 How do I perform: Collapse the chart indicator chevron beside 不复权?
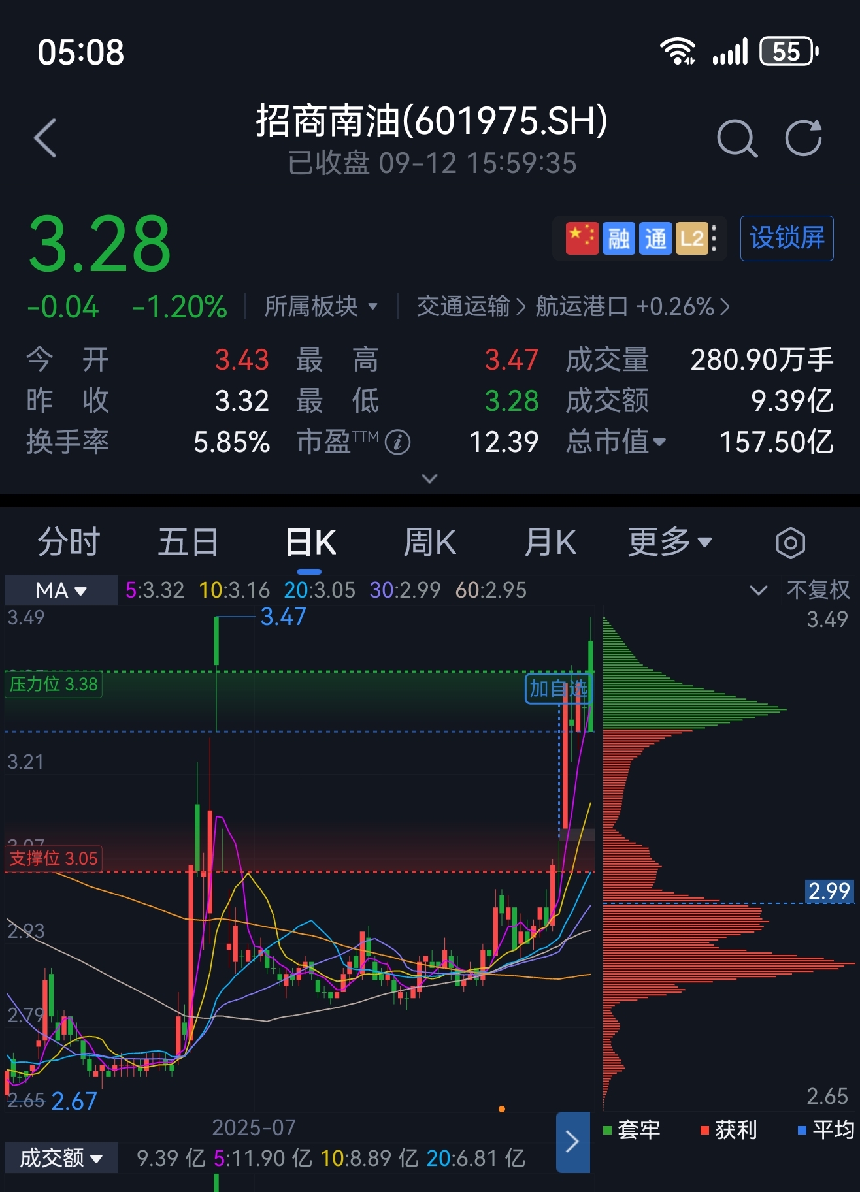[x=758, y=590]
